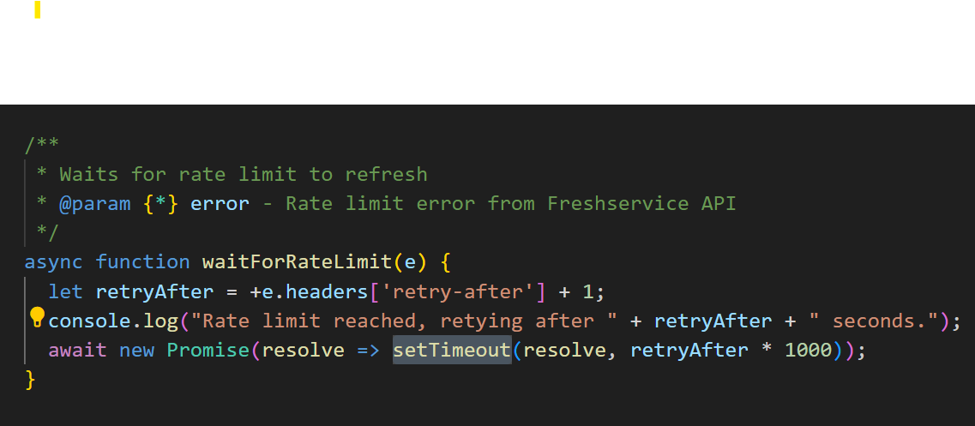Image resolution: width=975 pixels, height=426 pixels.
Task: Click the opening /** comment marker
Action: click(x=42, y=144)
